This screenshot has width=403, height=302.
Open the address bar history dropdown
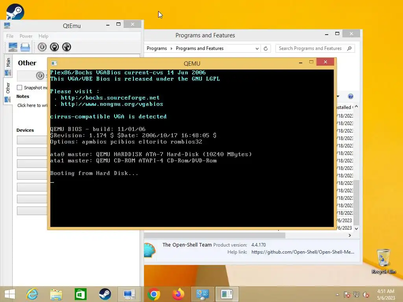click(x=257, y=48)
